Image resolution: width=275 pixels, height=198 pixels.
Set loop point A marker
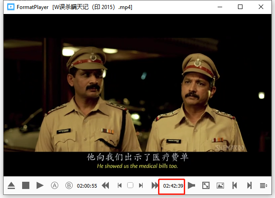click(x=55, y=185)
